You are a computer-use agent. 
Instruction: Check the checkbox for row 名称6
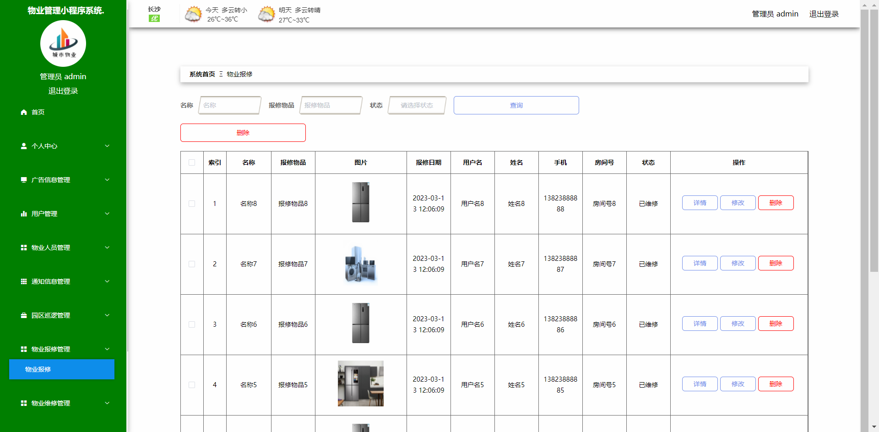click(192, 324)
